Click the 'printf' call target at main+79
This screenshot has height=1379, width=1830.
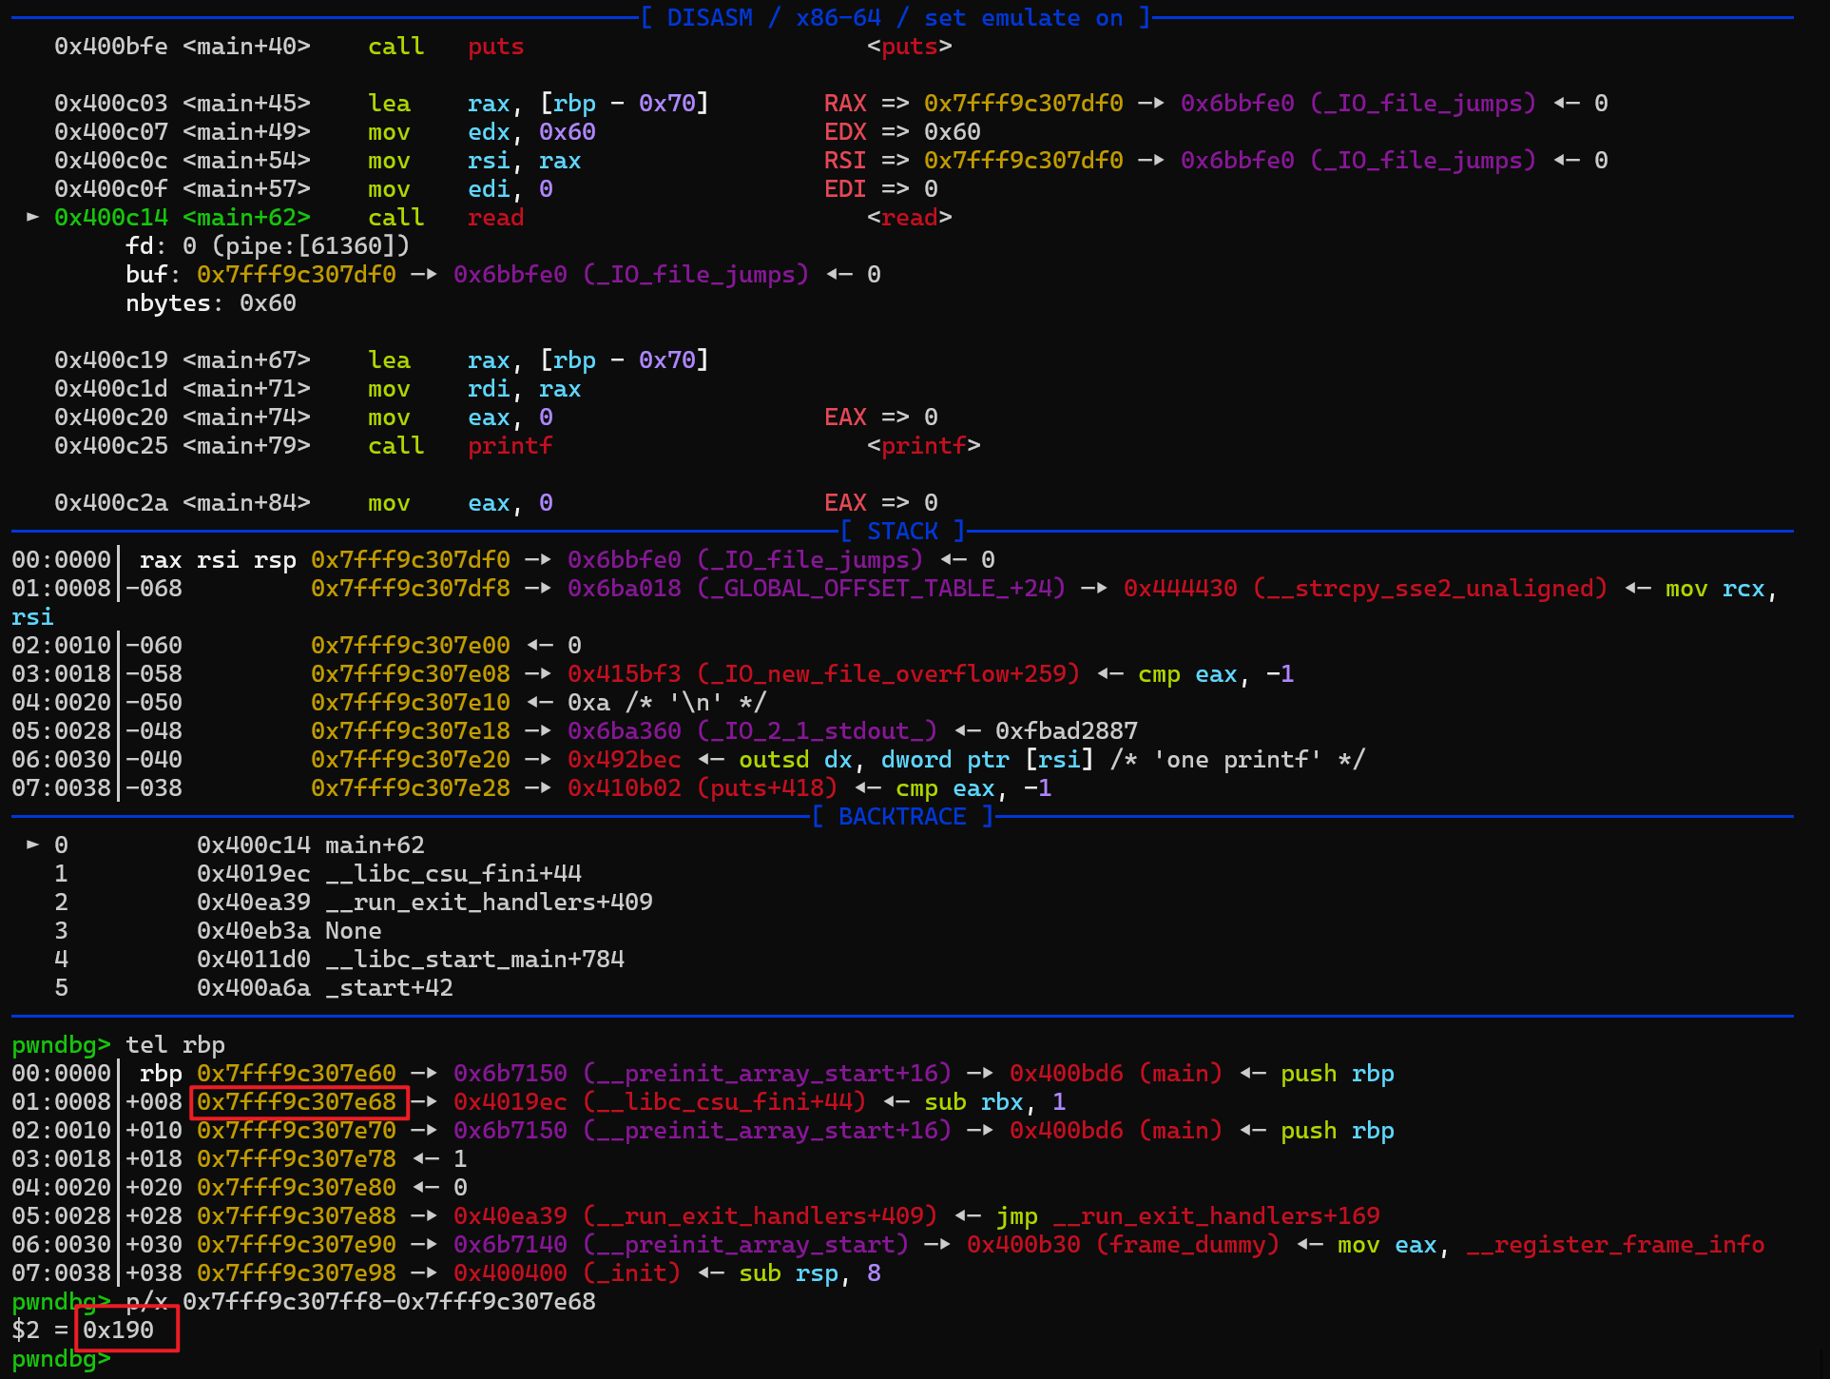(510, 446)
